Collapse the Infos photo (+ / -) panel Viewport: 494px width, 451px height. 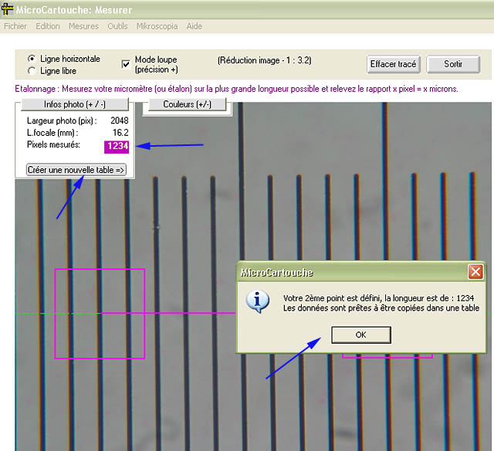click(75, 104)
